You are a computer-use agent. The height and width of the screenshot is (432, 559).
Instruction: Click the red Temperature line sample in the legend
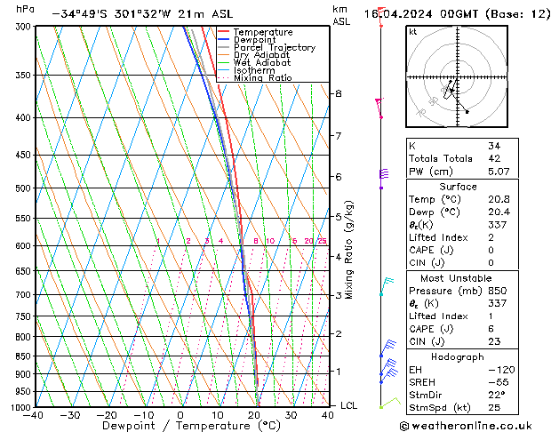[x=223, y=32]
